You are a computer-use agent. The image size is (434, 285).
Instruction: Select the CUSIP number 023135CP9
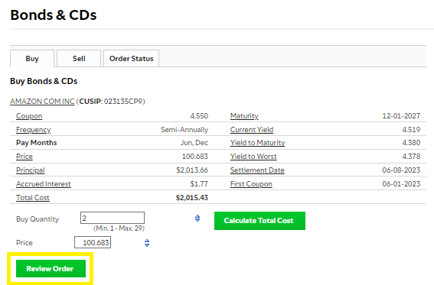pyautogui.click(x=123, y=102)
